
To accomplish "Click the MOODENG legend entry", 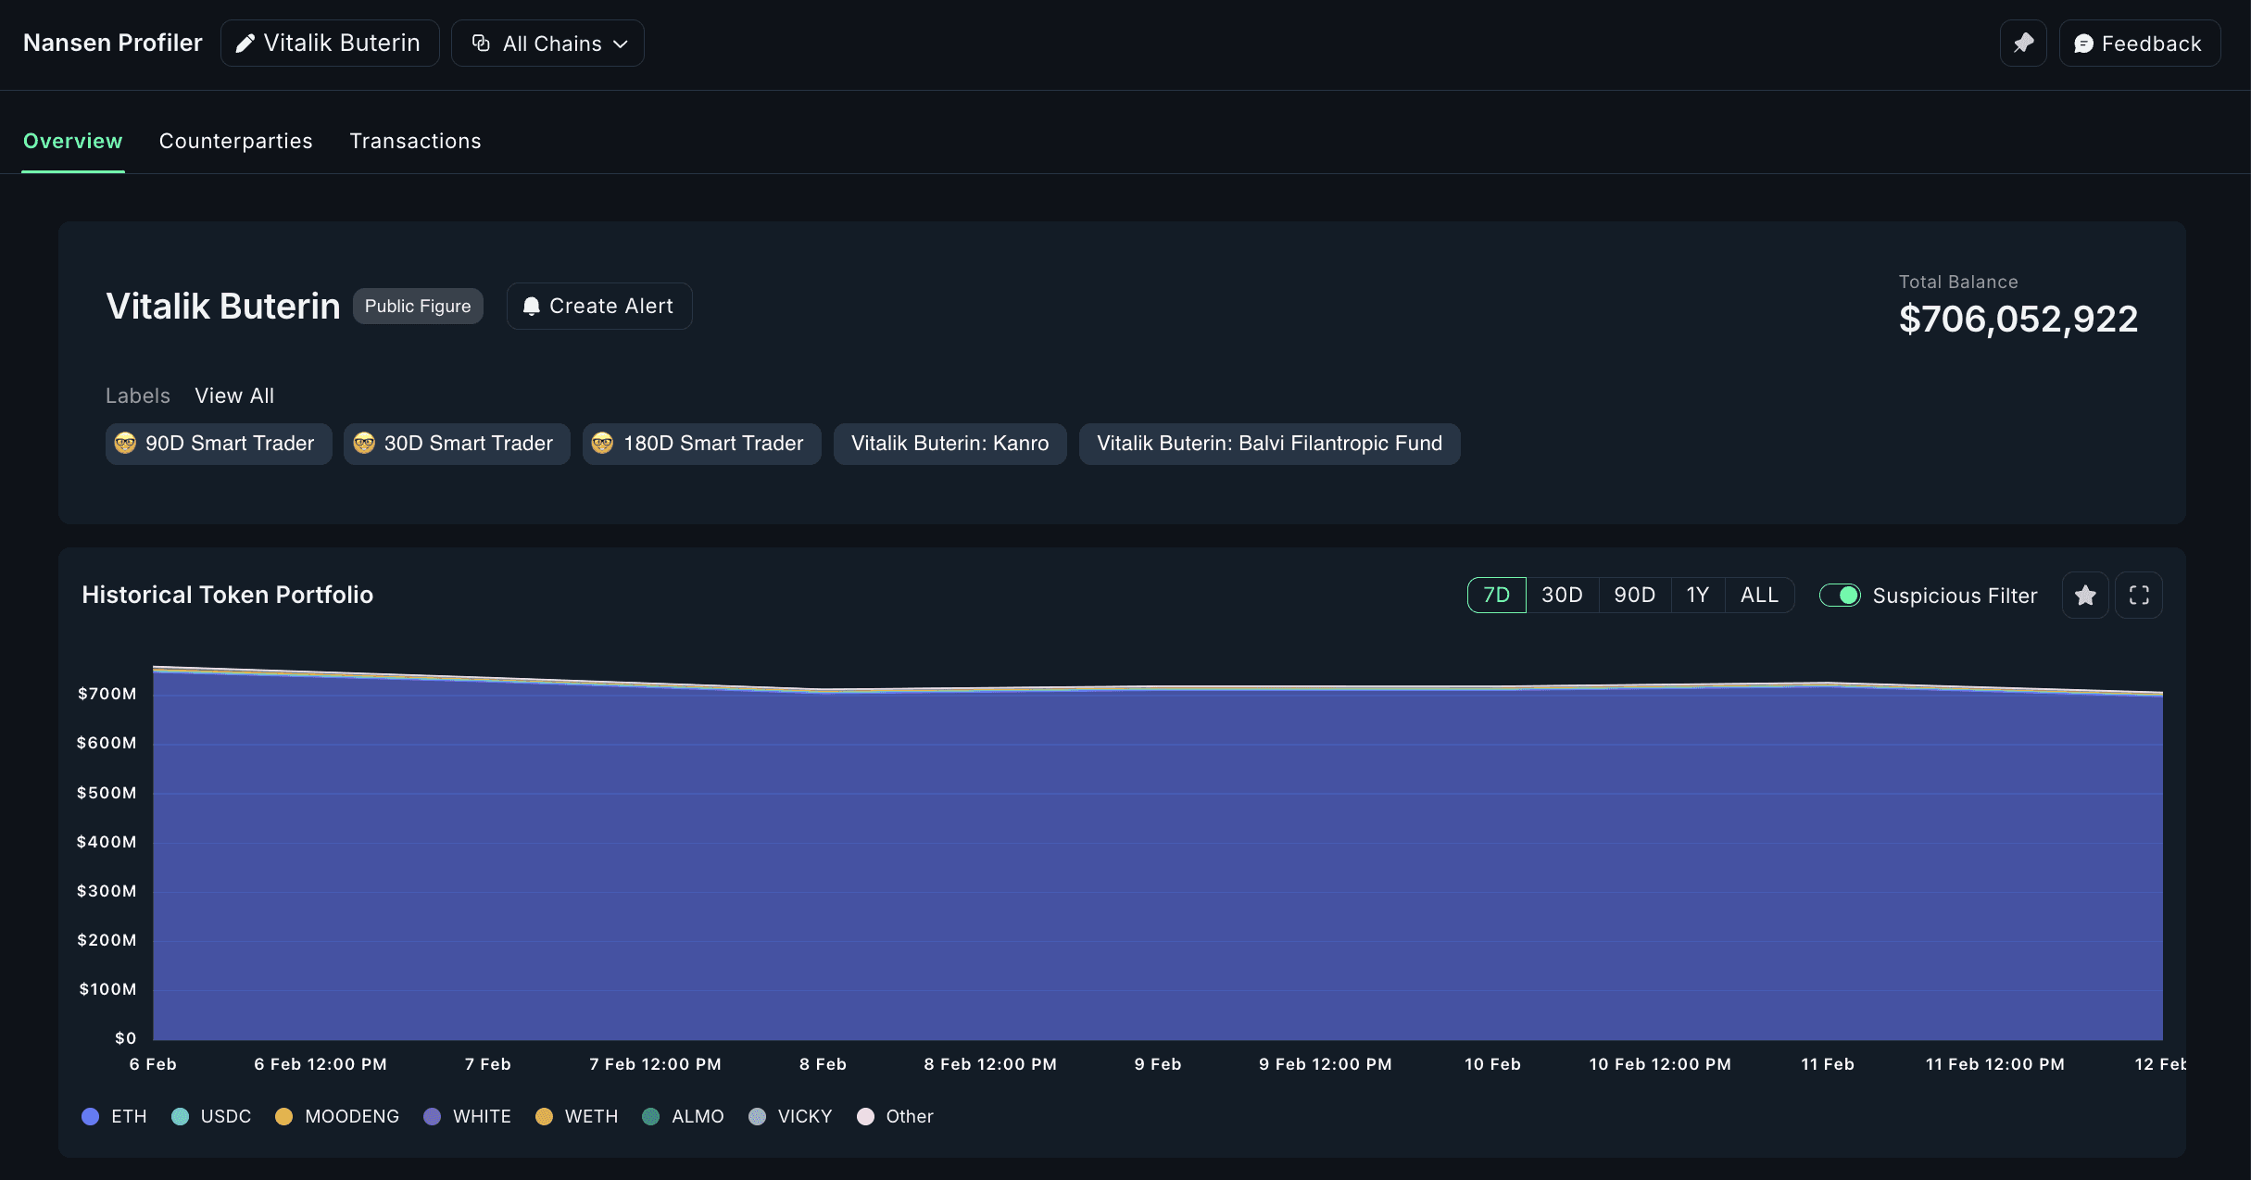I will 351,1116.
